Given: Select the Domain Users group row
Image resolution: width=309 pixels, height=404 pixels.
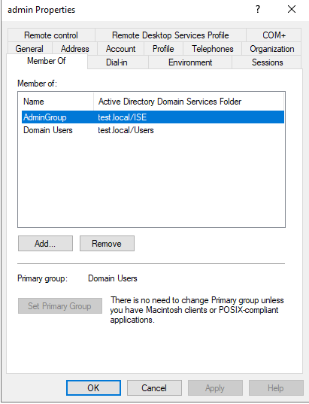Looking at the screenshot, I should click(x=153, y=130).
